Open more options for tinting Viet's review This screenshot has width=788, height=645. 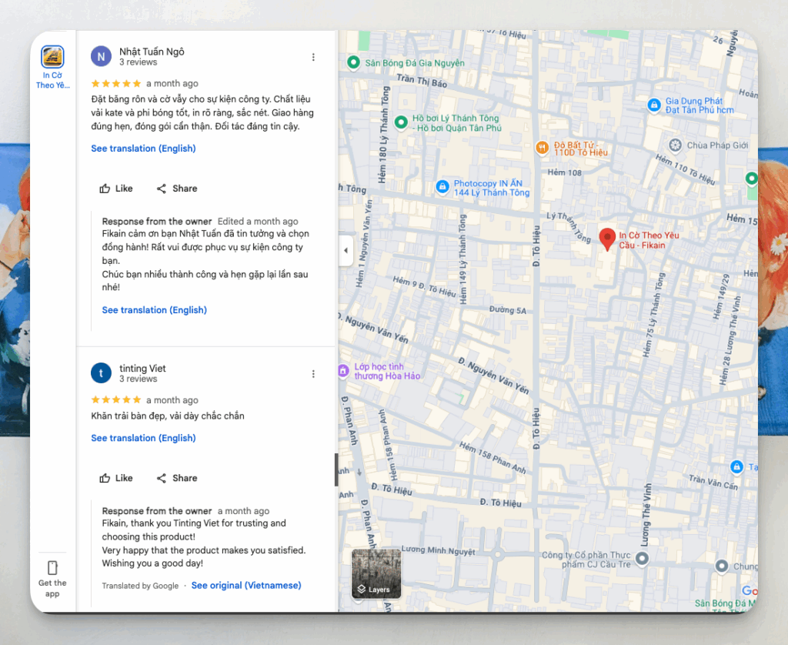313,374
